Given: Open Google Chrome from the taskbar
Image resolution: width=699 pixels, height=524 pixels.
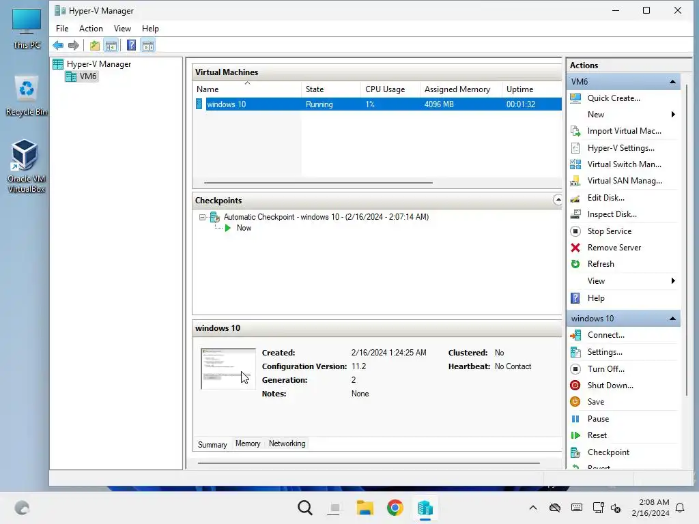Looking at the screenshot, I should pyautogui.click(x=395, y=508).
